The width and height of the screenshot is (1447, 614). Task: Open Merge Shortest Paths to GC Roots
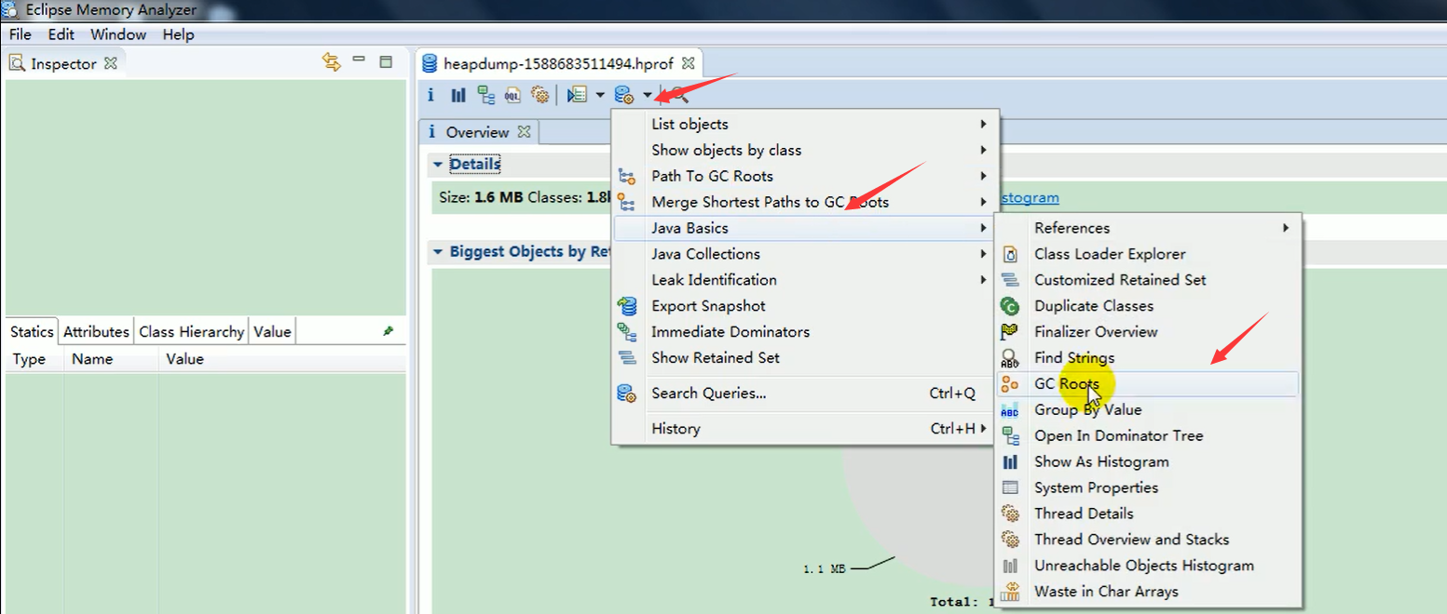tap(804, 202)
